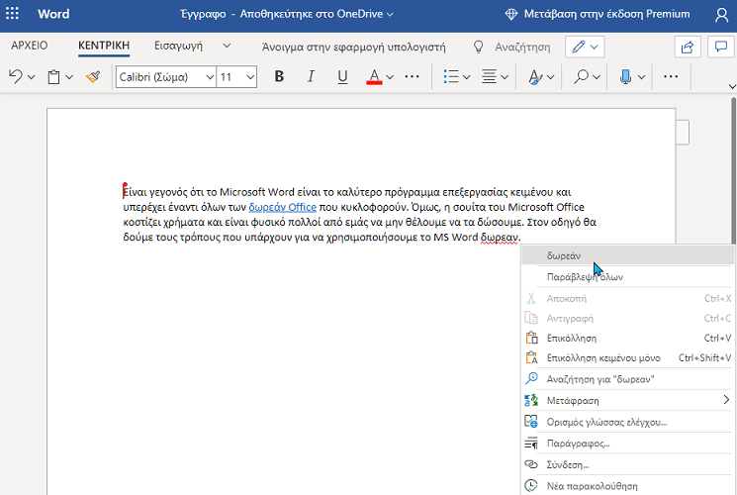Open the account profile icon
This screenshot has height=495, width=737.
[x=721, y=15]
